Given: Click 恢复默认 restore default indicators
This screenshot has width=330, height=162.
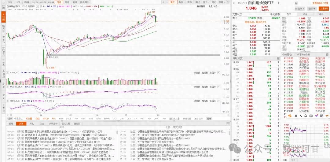Looking at the screenshot, I should click(18, 119).
